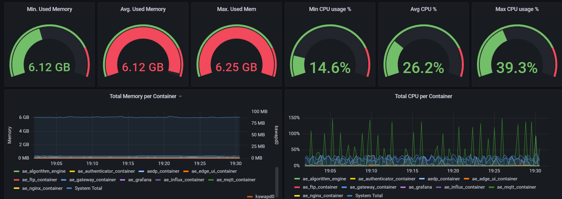562x199 pixels.
Task: Click the Avg CPU % gauge arc
Action: (423, 51)
